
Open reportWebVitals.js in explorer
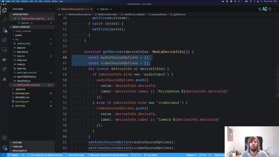(x=26, y=77)
